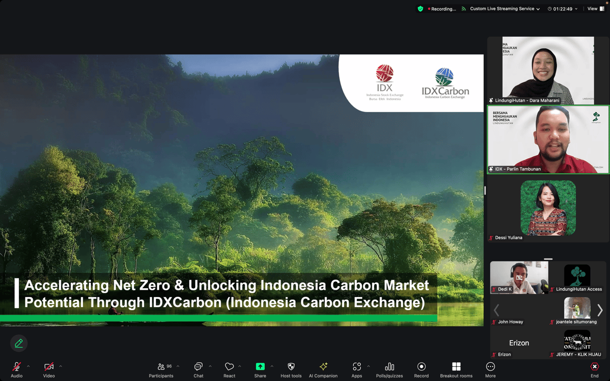Click the pin icon on Parlin Tambunan tile
Screen dimensions: 610x381
pos(491,169)
